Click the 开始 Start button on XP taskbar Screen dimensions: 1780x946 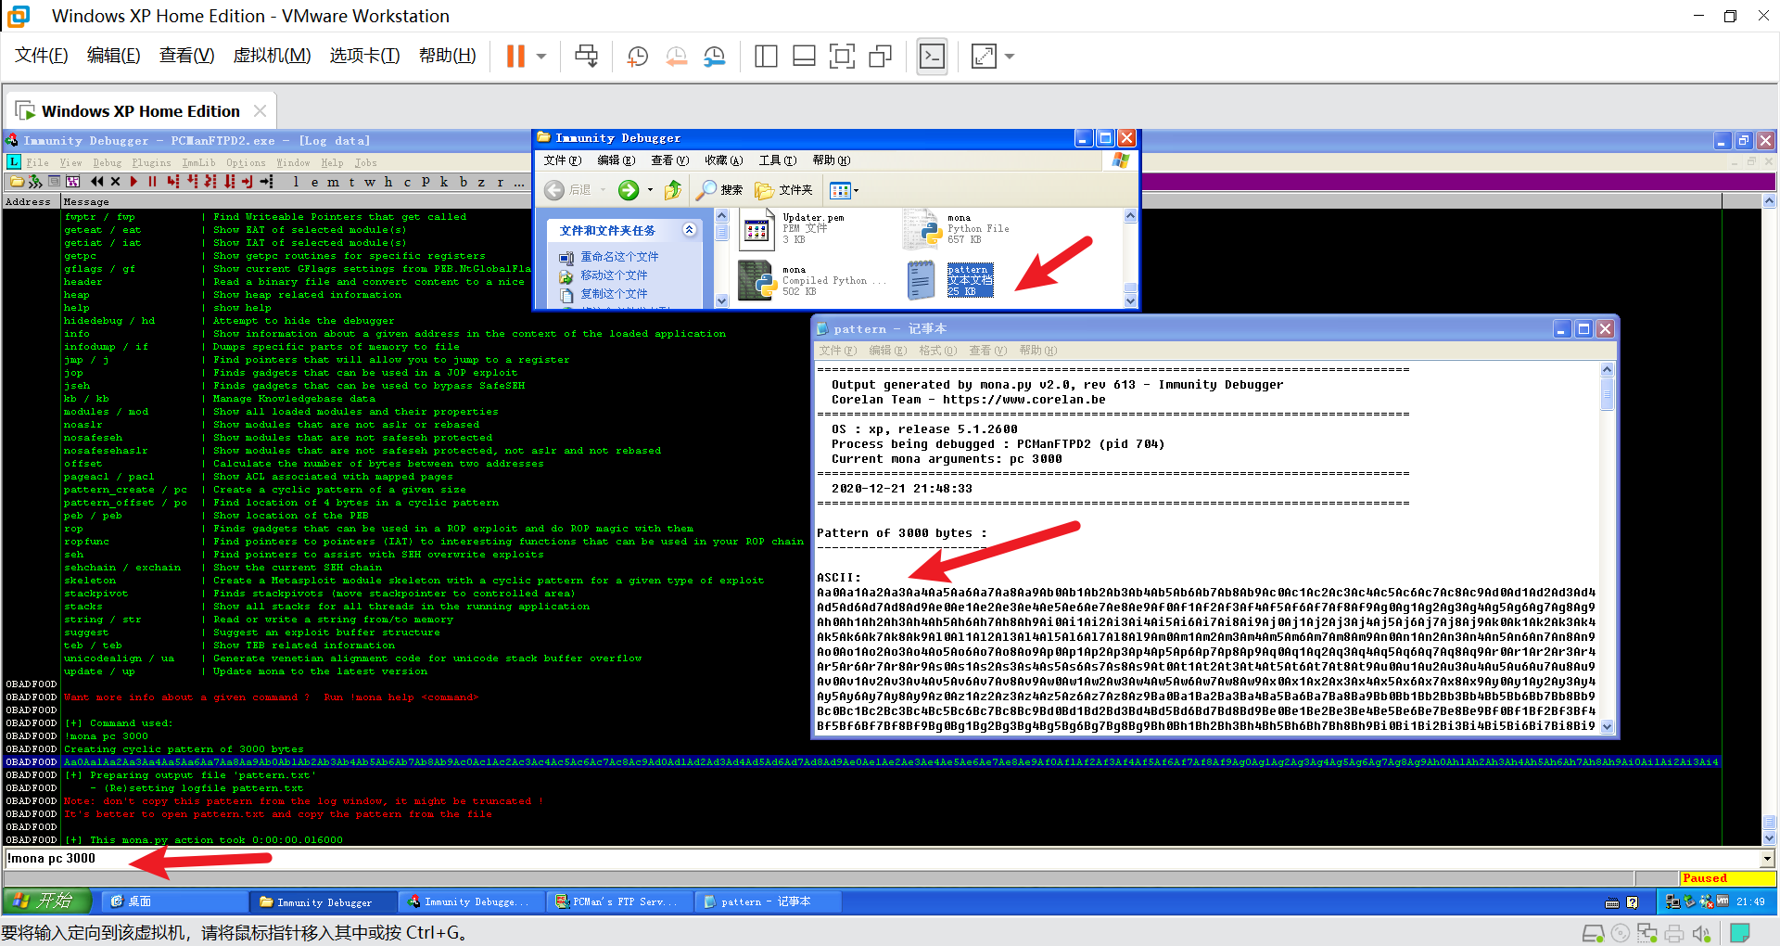[47, 901]
